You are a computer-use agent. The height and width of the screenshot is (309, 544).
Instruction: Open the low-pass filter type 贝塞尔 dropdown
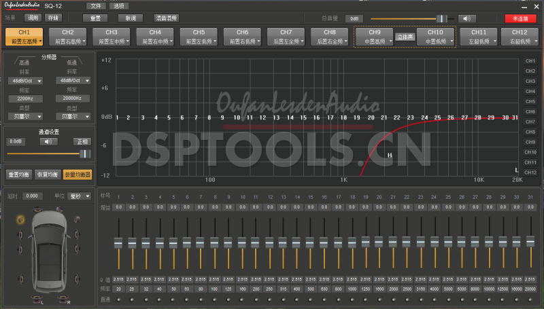click(x=73, y=116)
